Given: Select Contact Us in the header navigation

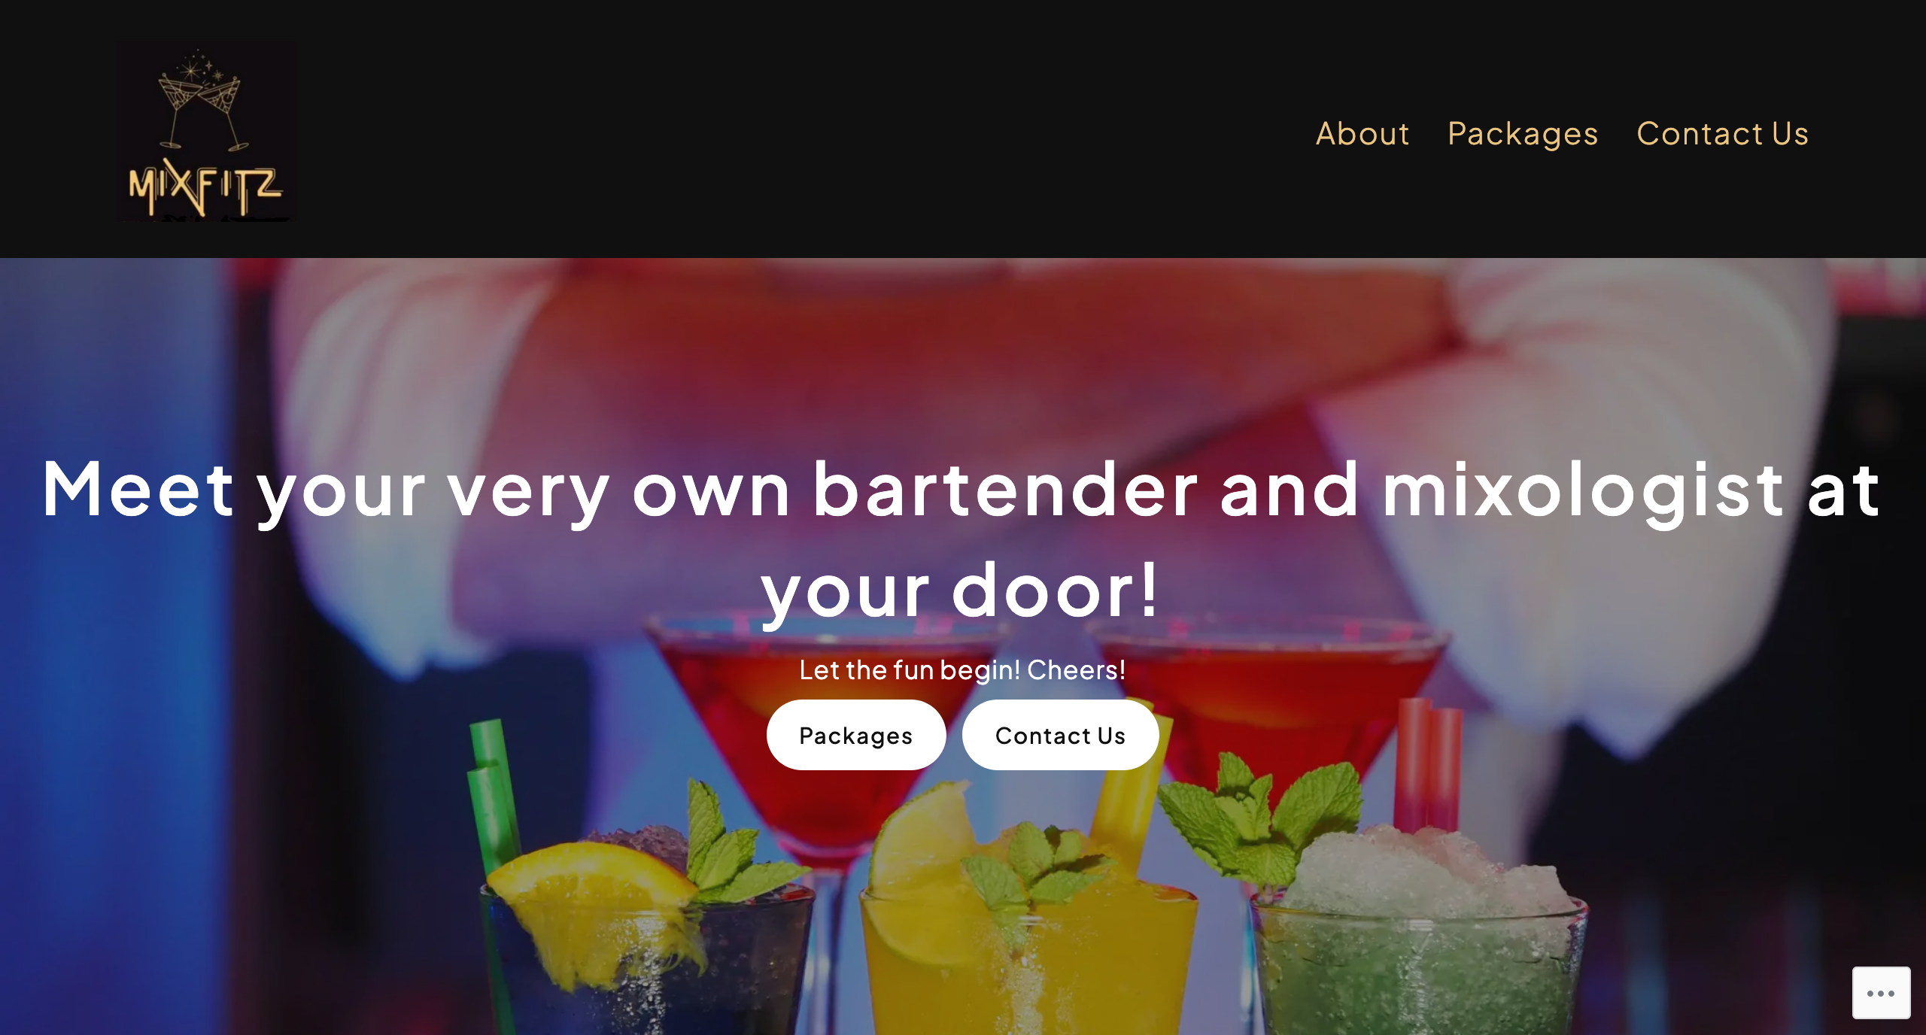Looking at the screenshot, I should point(1723,134).
